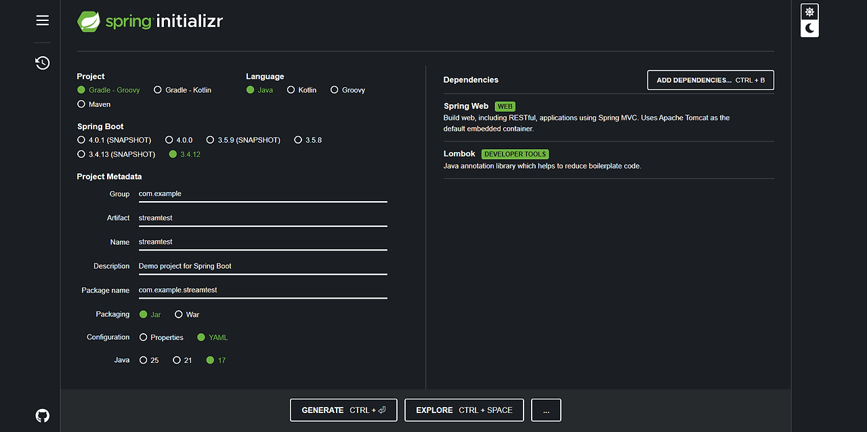Select Maven project type
This screenshot has width=867, height=432.
pyautogui.click(x=93, y=104)
